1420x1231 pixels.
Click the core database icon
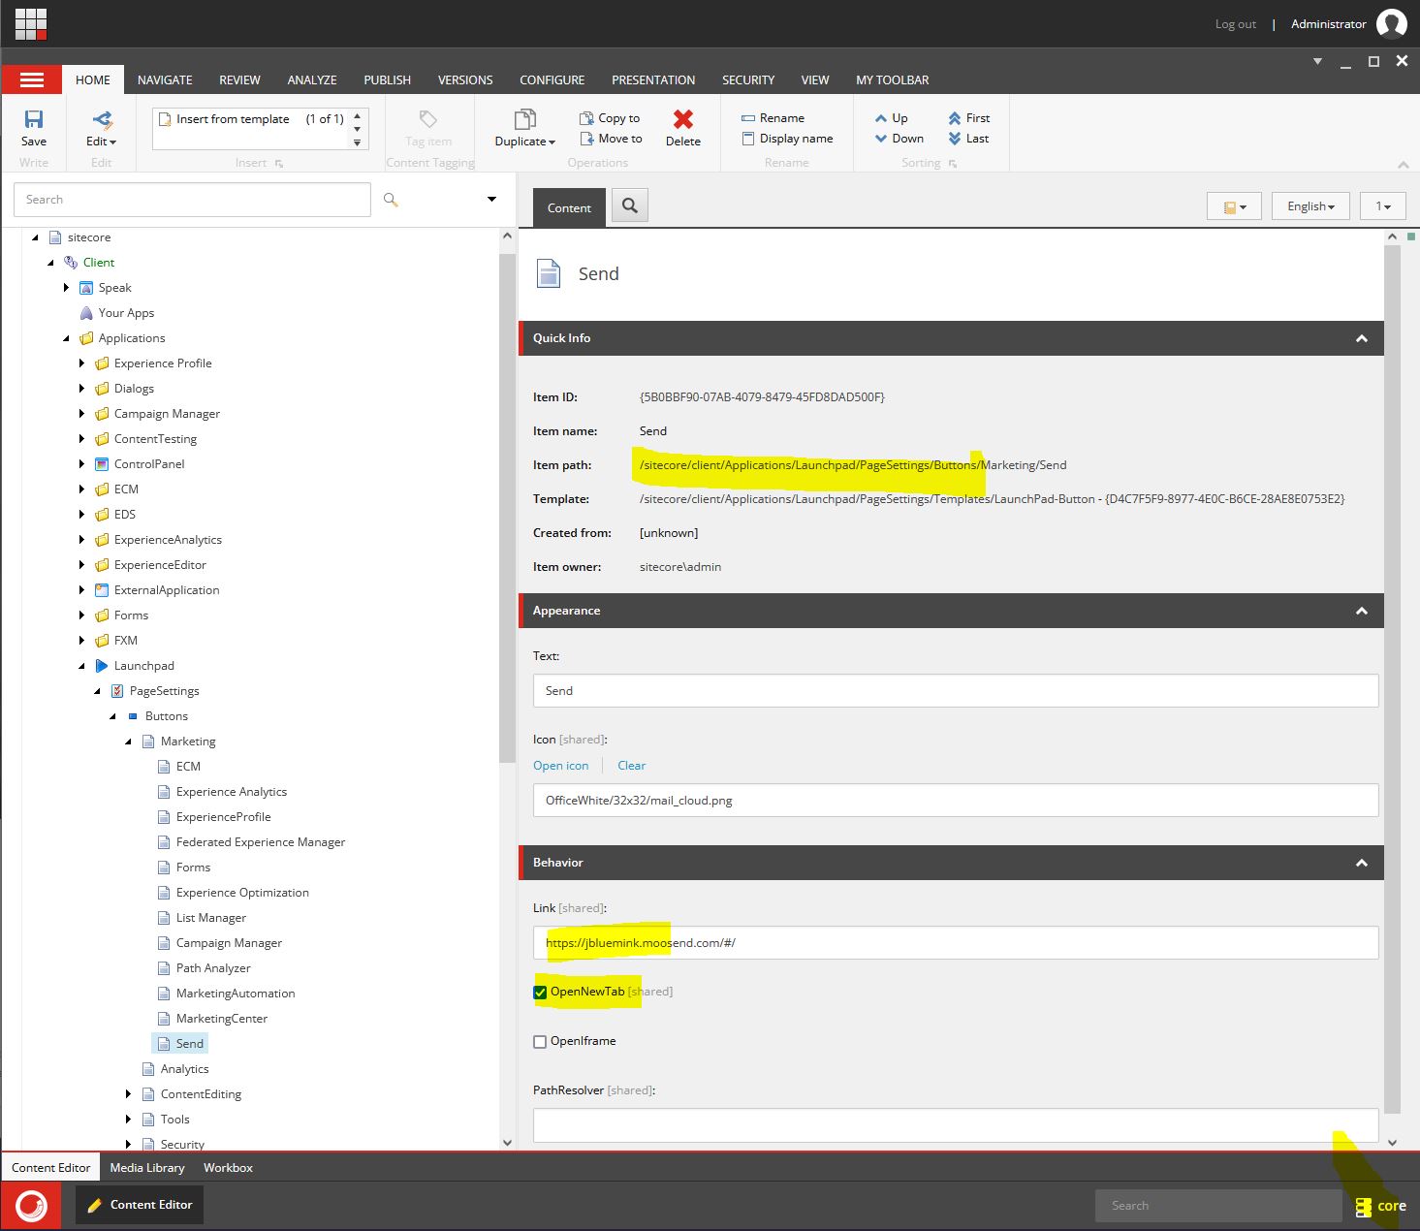(1364, 1207)
